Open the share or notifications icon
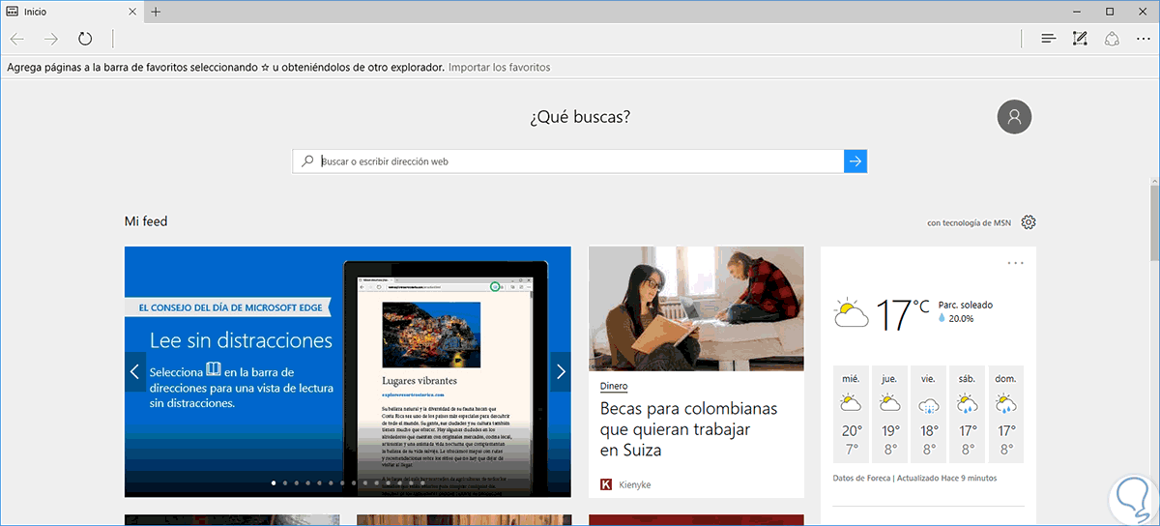 [1112, 39]
